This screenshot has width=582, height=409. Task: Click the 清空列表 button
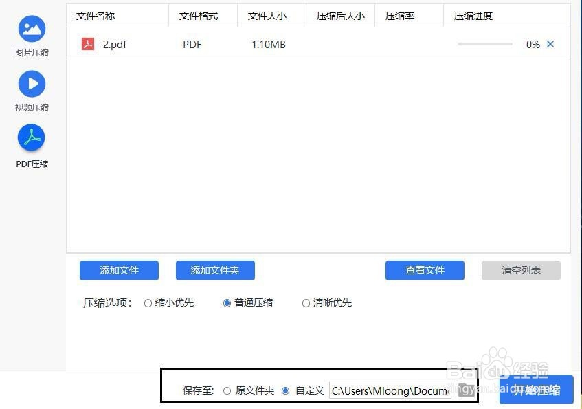point(521,270)
